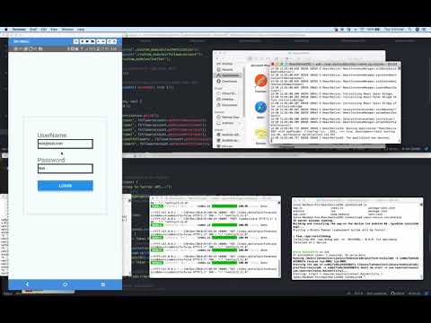Open the Window menu in menu bar
The image size is (431, 323).
point(67,30)
